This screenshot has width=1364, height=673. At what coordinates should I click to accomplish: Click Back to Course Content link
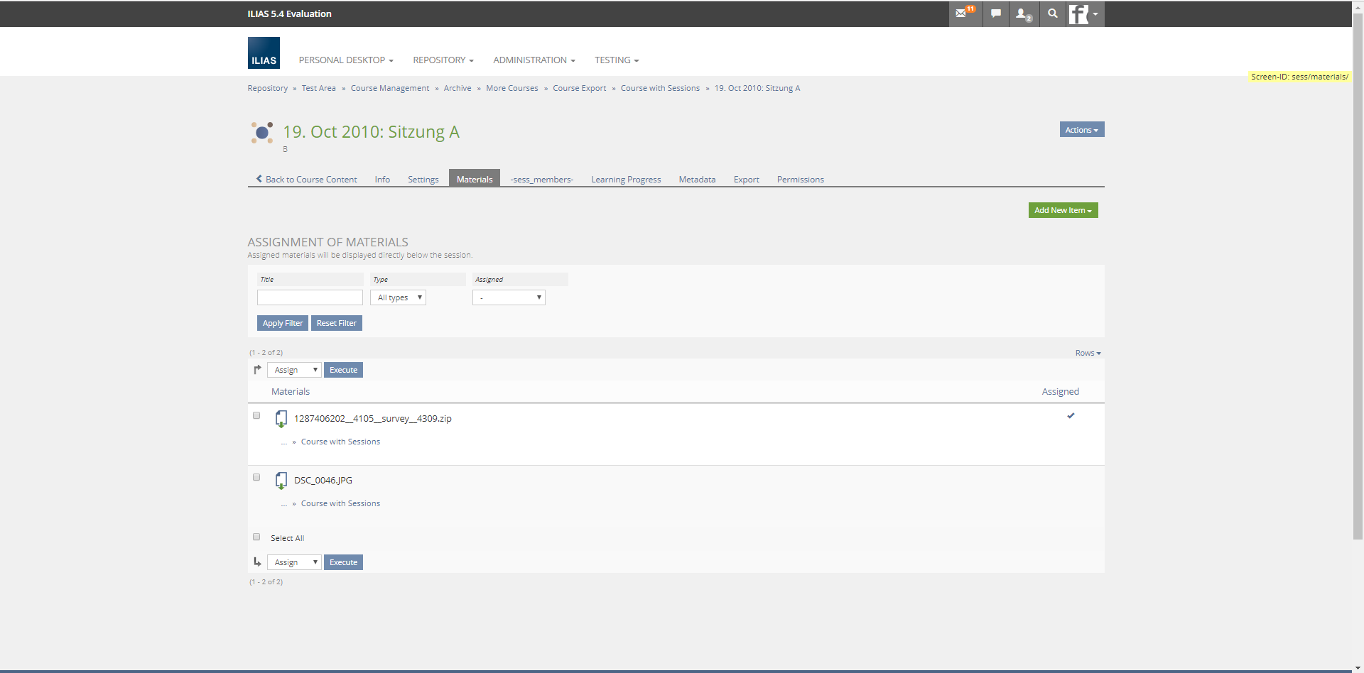click(306, 180)
